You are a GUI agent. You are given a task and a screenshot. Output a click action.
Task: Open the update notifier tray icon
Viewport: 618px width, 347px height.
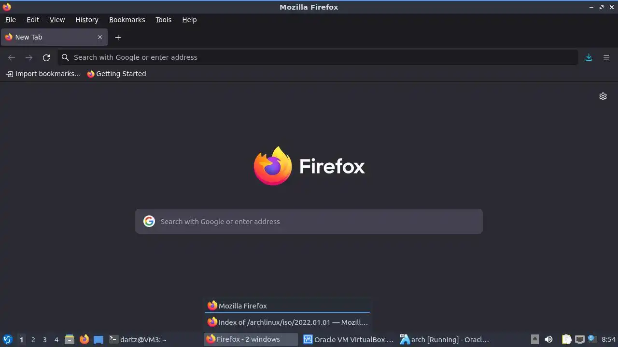coord(592,339)
